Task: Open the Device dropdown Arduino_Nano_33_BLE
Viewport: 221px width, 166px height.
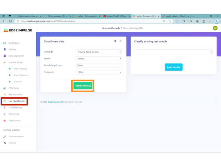Action: tap(99, 52)
